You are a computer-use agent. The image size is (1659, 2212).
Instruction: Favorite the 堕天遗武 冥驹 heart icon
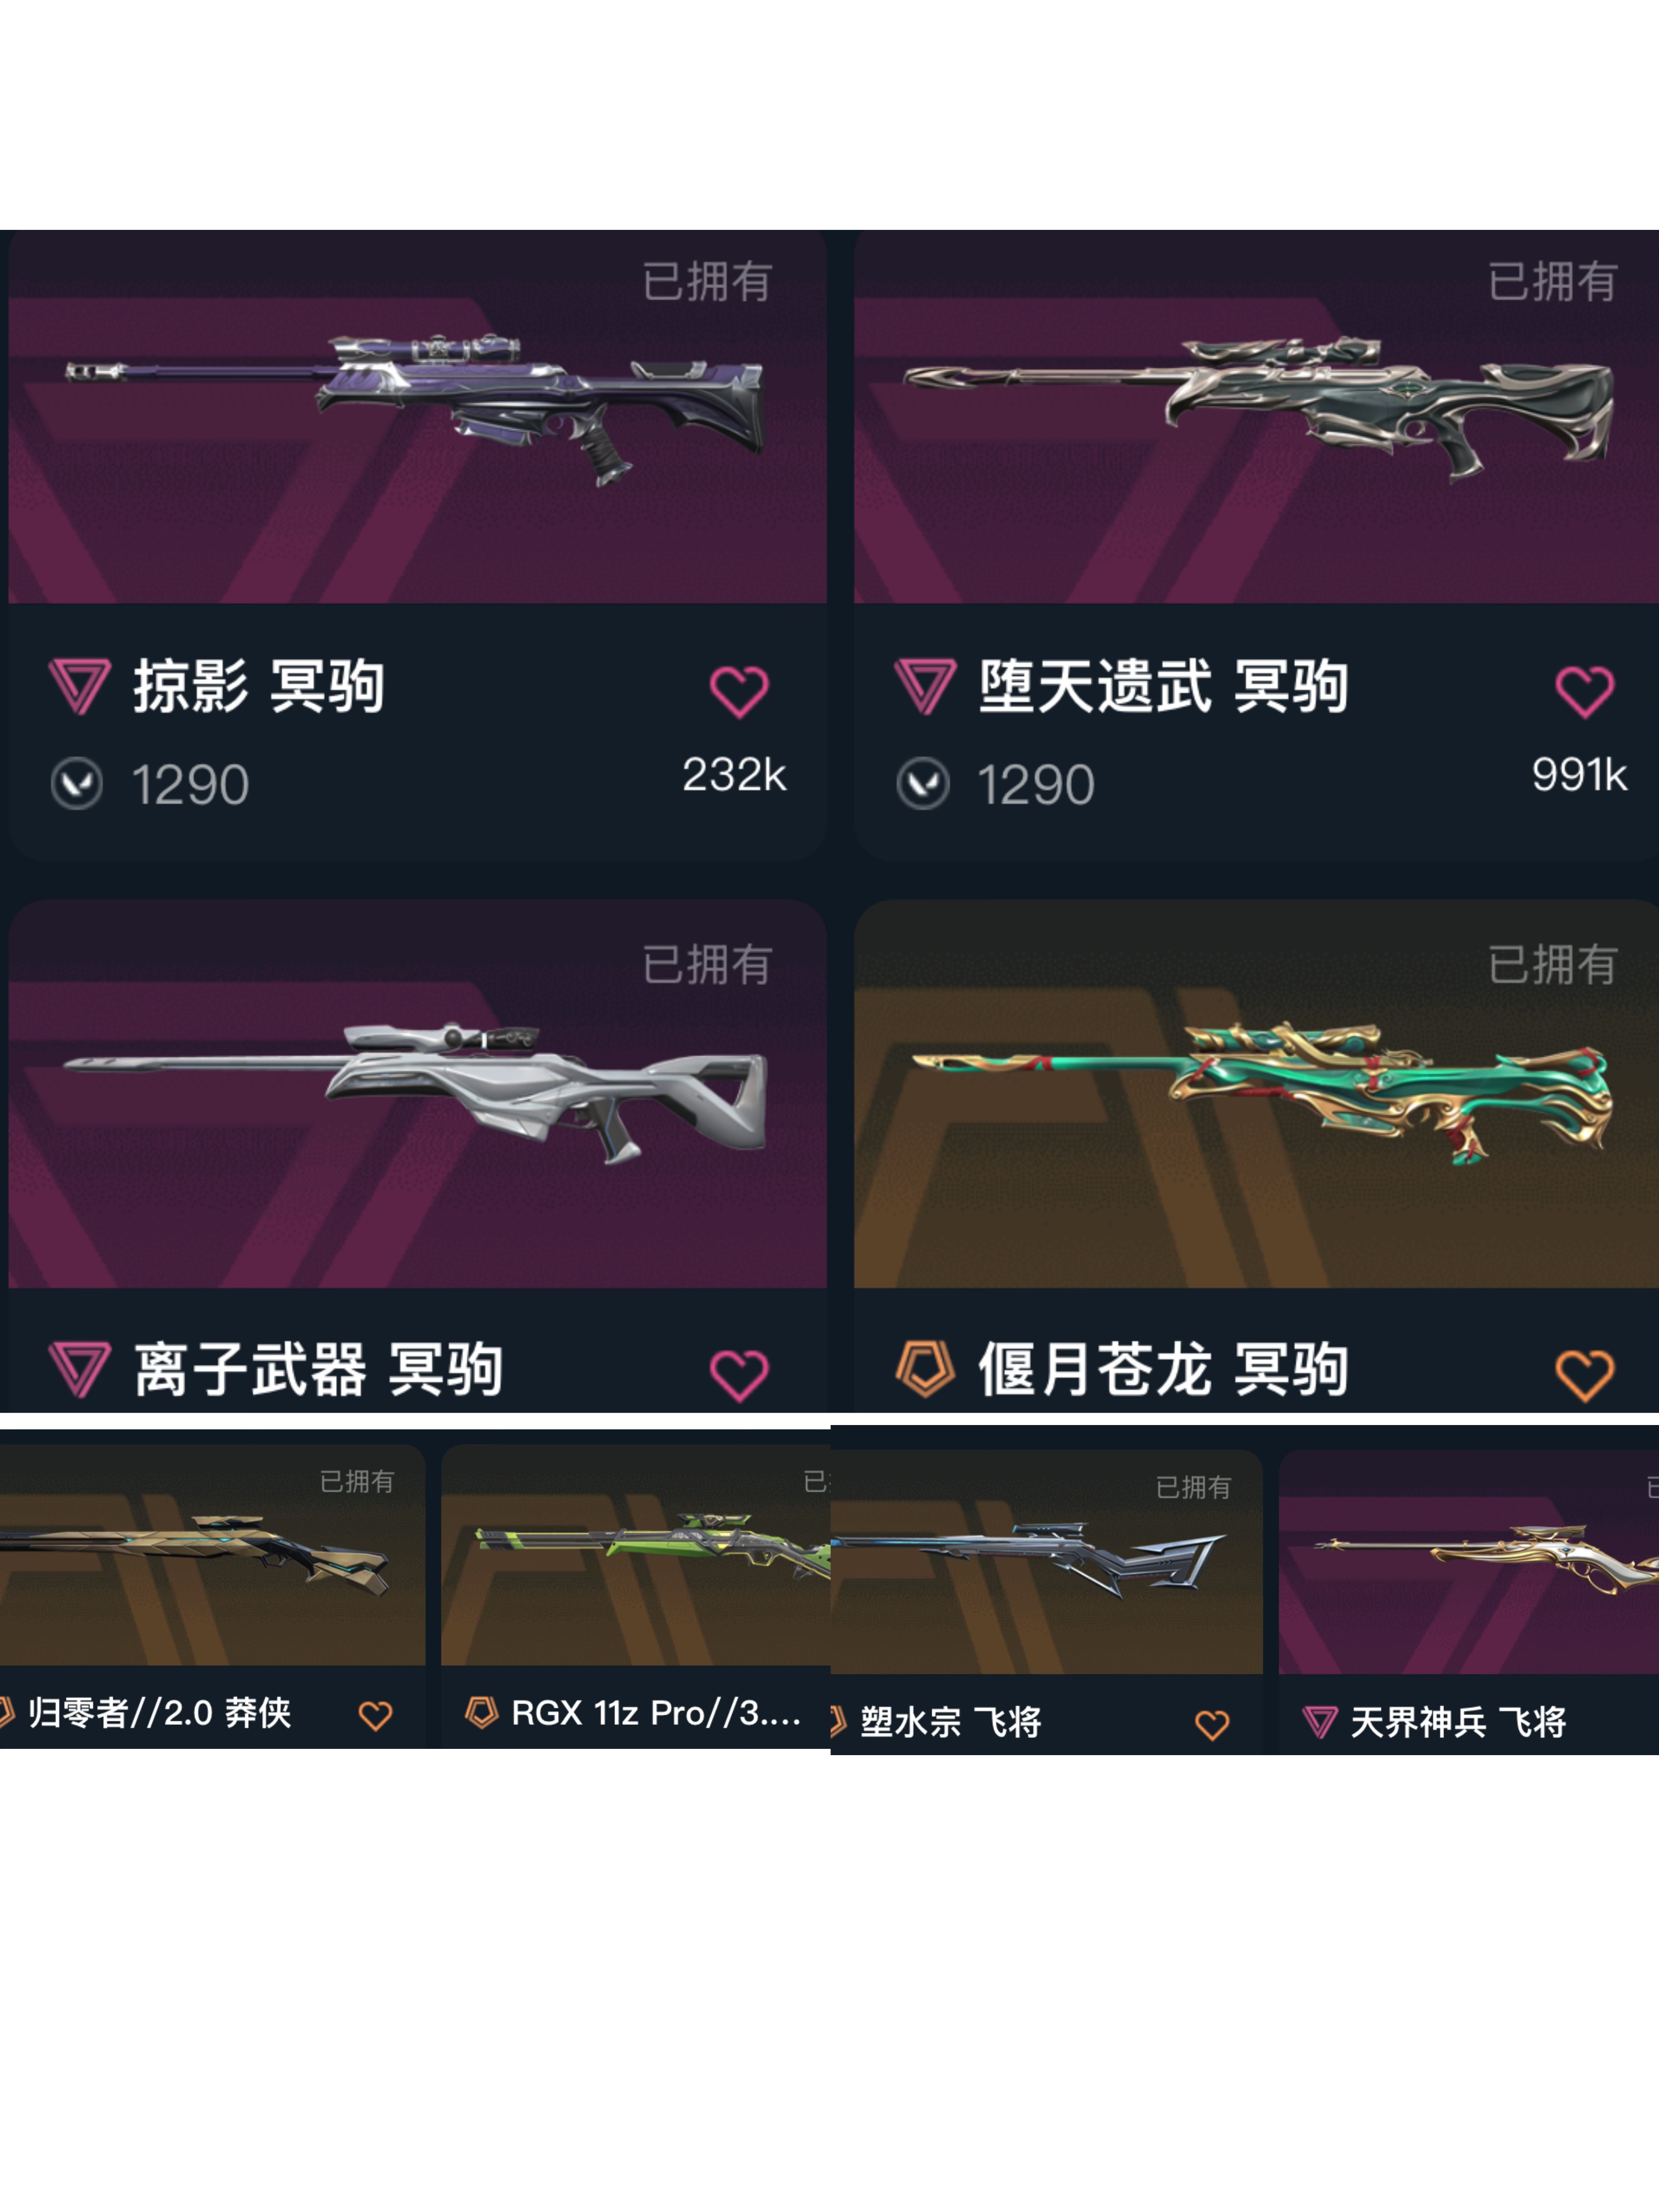coord(1584,691)
